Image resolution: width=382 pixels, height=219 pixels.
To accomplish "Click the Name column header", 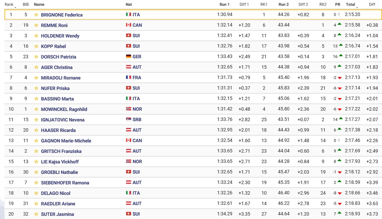I will click(x=39, y=4).
